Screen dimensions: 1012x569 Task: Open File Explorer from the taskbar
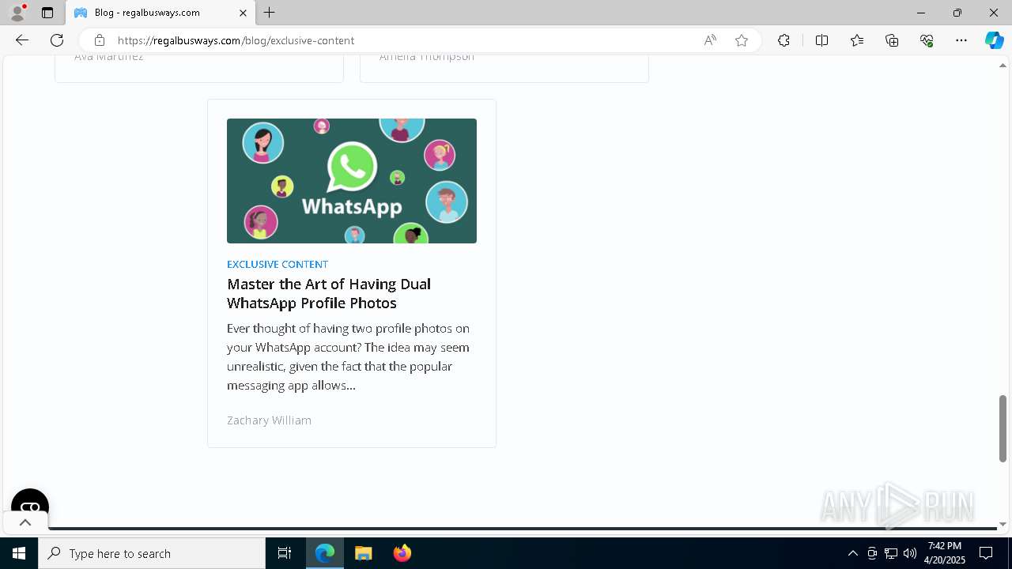tap(363, 553)
